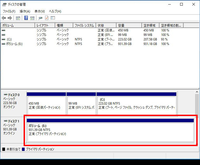200x165 pixels.
Task: Click the 931.18 GB free space cell
Action: pos(150,44)
